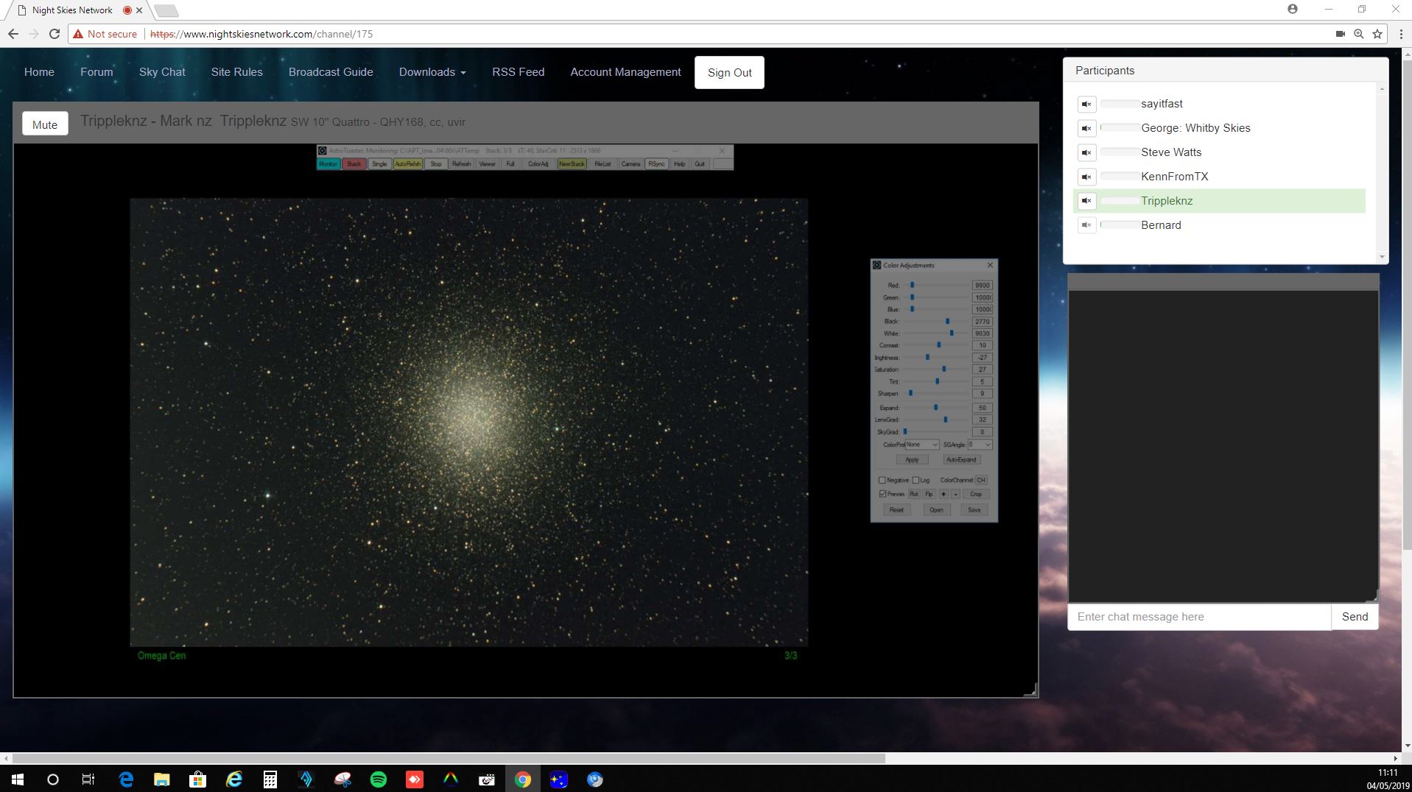Click speaker icon beside George: Whitby Skies

(x=1086, y=128)
